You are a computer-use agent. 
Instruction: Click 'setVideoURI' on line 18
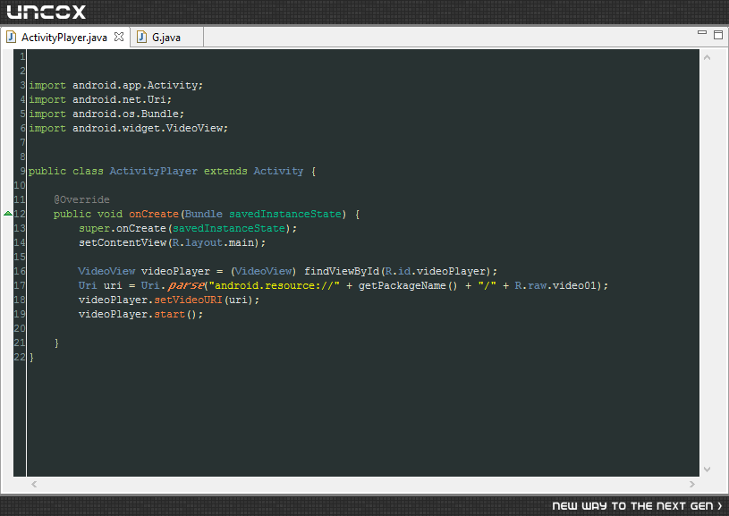pos(189,300)
